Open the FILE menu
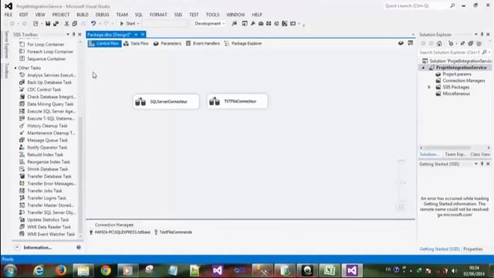 coord(8,15)
